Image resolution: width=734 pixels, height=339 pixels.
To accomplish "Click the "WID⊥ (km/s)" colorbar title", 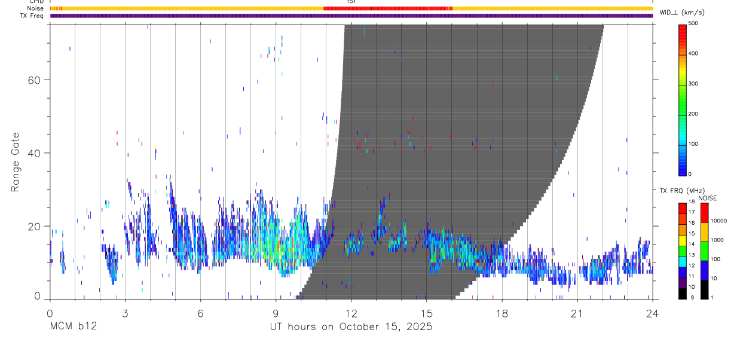I will (682, 13).
